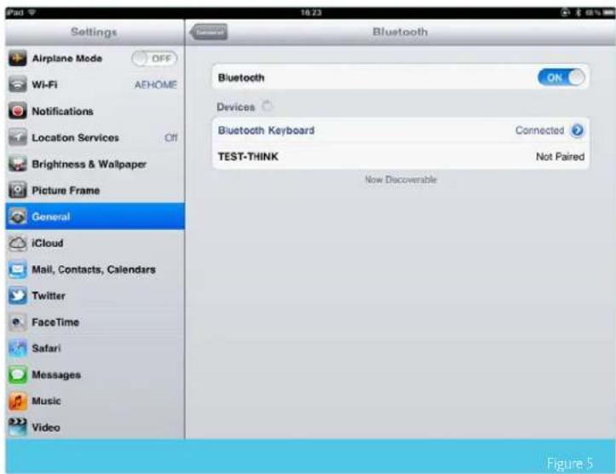Tap the Video clapper icon
The width and height of the screenshot is (616, 474).
pos(18,427)
